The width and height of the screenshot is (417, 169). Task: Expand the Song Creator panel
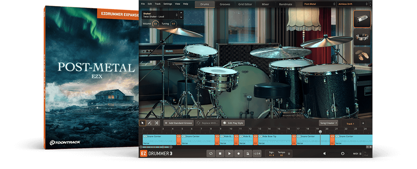[328, 123]
